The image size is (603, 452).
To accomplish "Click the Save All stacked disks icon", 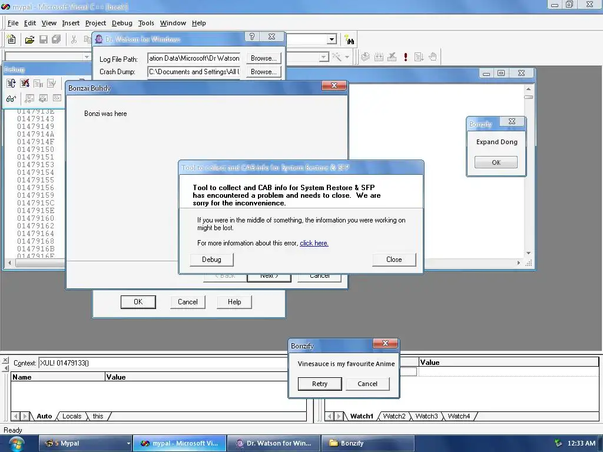I will pos(57,39).
